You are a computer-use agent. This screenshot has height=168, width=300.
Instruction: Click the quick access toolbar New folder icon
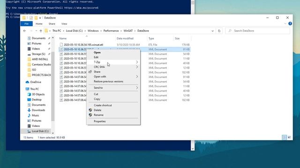coord(36,18)
